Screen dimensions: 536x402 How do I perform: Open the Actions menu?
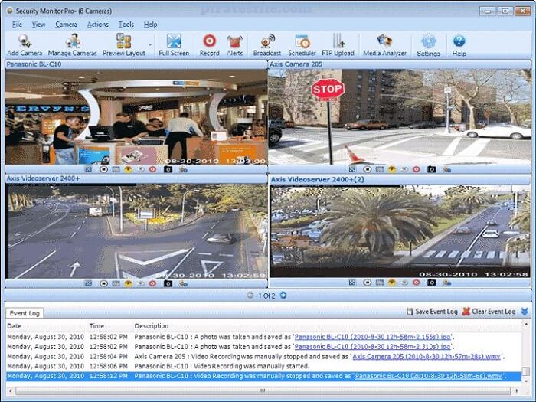(98, 25)
